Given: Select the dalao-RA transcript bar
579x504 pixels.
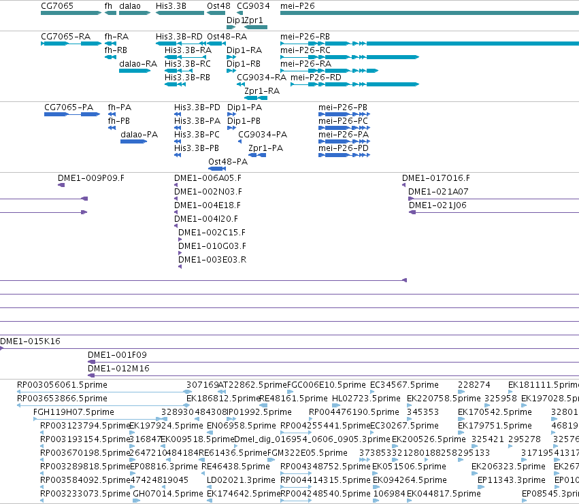Looking at the screenshot, I should coord(135,71).
